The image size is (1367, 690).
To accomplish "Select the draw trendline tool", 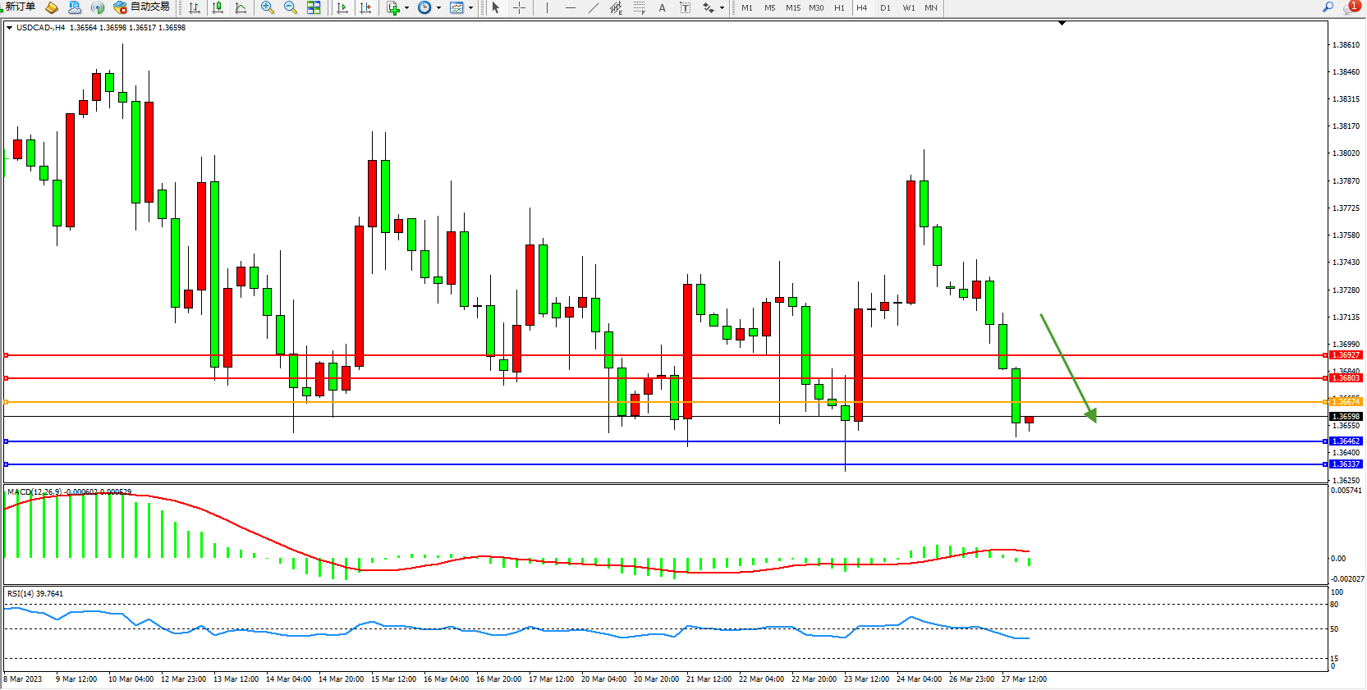I will 594,8.
